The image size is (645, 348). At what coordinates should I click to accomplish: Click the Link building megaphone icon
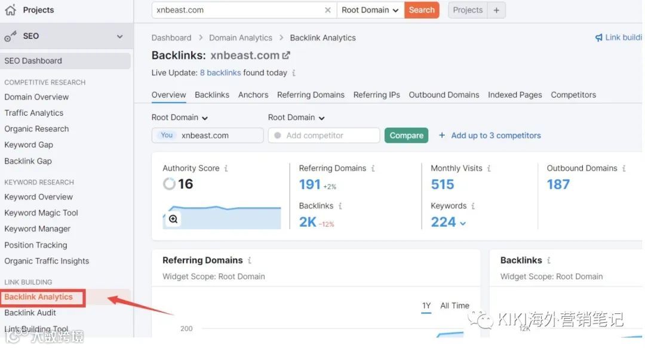click(x=598, y=38)
